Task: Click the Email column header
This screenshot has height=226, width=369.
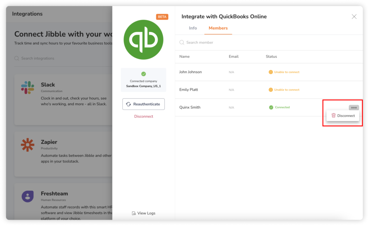Action: (x=234, y=57)
